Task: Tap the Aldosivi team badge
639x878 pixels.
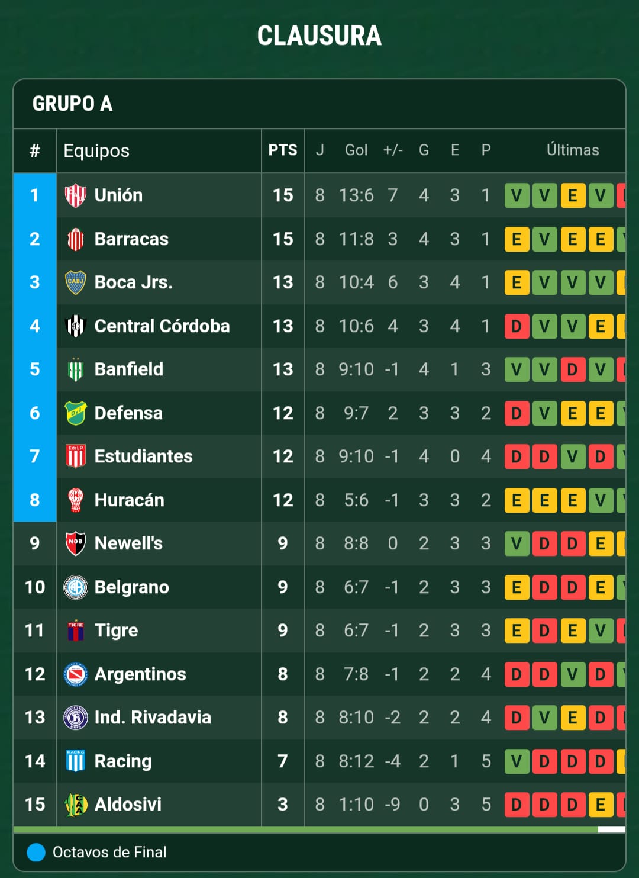Action: [75, 805]
